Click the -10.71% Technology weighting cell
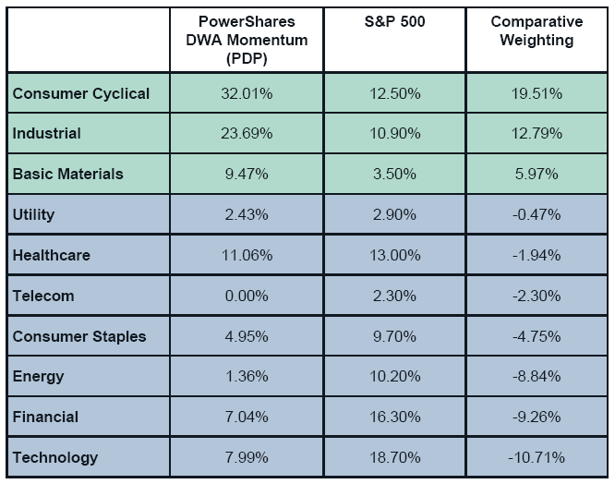This screenshot has width=615, height=484. tap(537, 457)
